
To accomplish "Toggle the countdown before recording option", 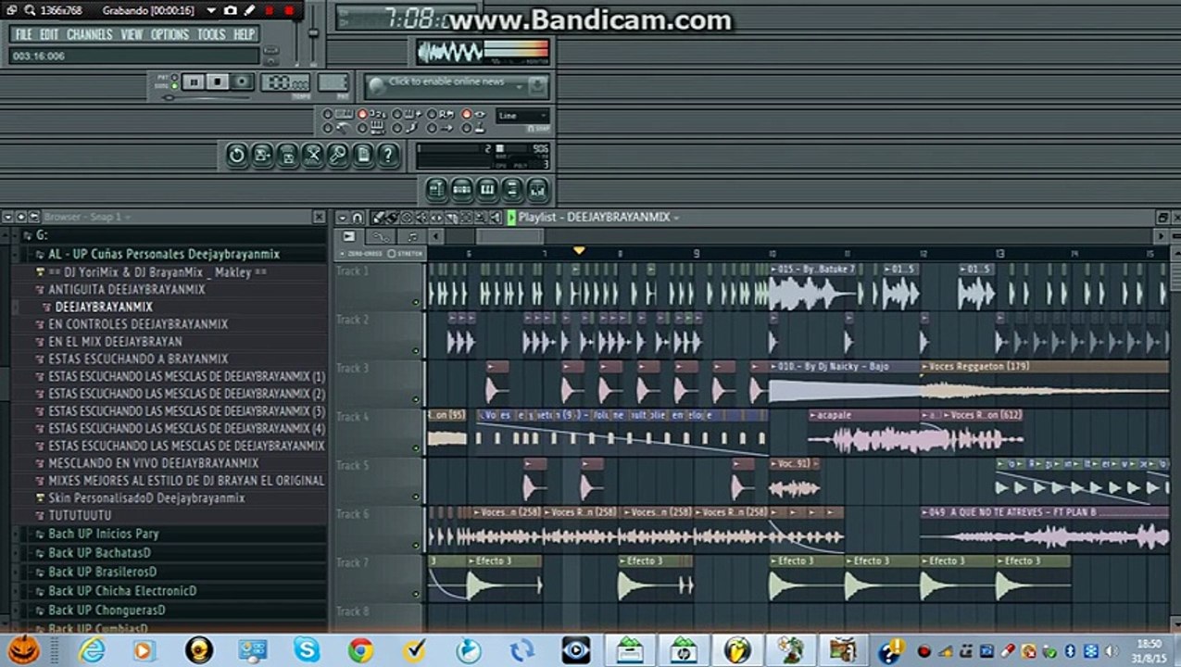I will coord(362,115).
